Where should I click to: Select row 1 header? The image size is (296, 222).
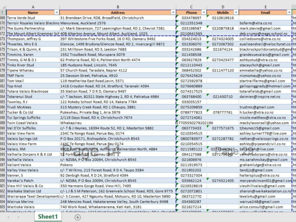3,12
